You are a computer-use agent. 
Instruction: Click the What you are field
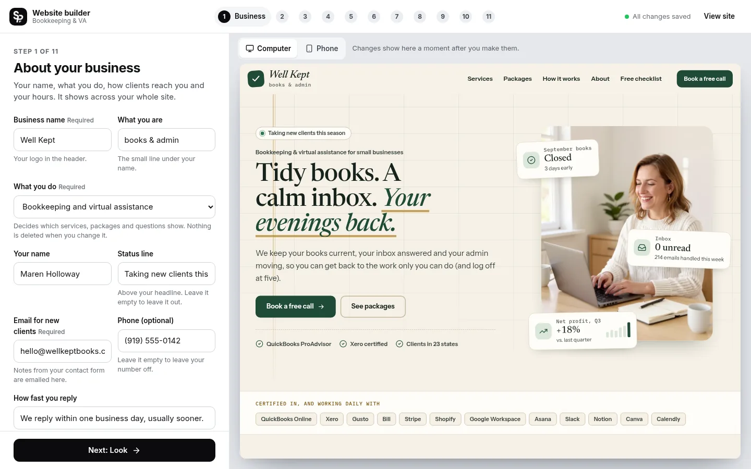coord(166,140)
